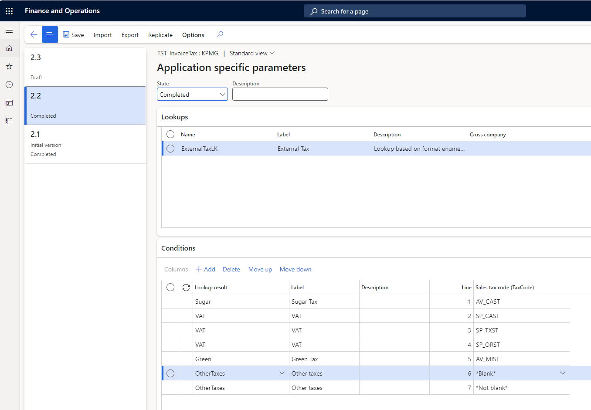
Task: Click into the Description input field
Action: tap(280, 94)
